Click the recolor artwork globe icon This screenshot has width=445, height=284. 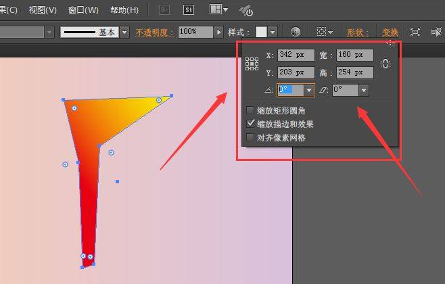tap(296, 32)
